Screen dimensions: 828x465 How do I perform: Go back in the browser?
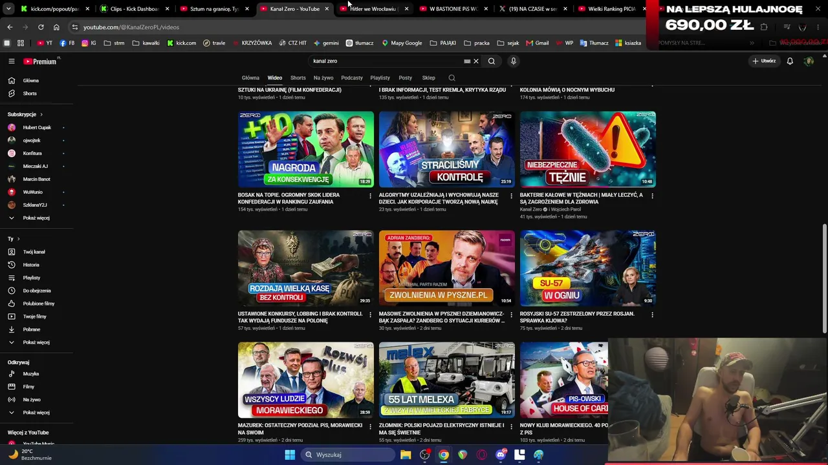(10, 27)
